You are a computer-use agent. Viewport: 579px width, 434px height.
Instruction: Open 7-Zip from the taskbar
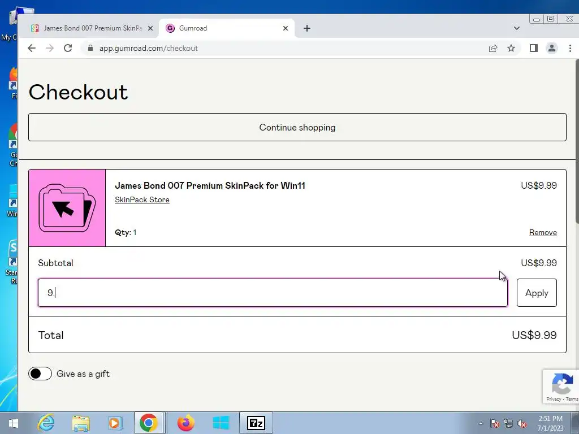[x=256, y=423]
